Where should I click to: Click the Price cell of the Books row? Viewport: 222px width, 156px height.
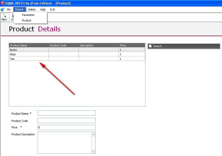coord(132,50)
